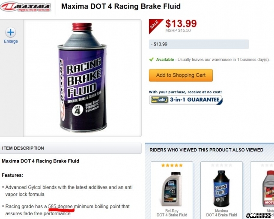The width and height of the screenshot is (274, 219).
Task: Open the Maxima DOT 4 Brake Fluid link
Action: pyautogui.click(x=221, y=213)
